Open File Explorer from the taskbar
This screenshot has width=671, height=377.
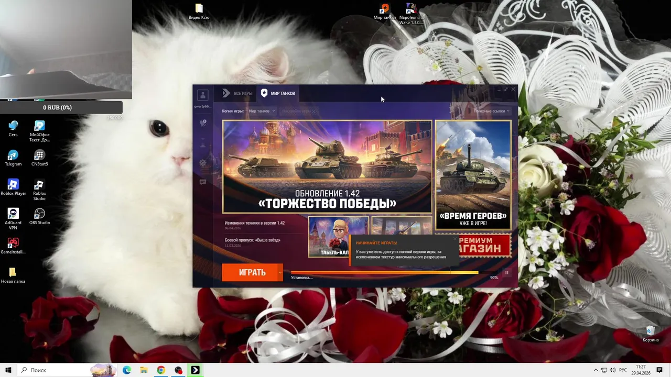coord(144,370)
